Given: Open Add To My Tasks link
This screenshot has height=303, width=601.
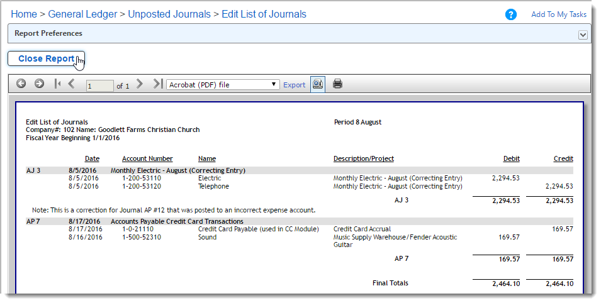Looking at the screenshot, I should pos(558,14).
